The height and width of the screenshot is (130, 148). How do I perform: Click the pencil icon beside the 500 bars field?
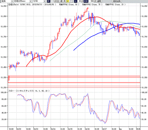(x=95, y=1)
